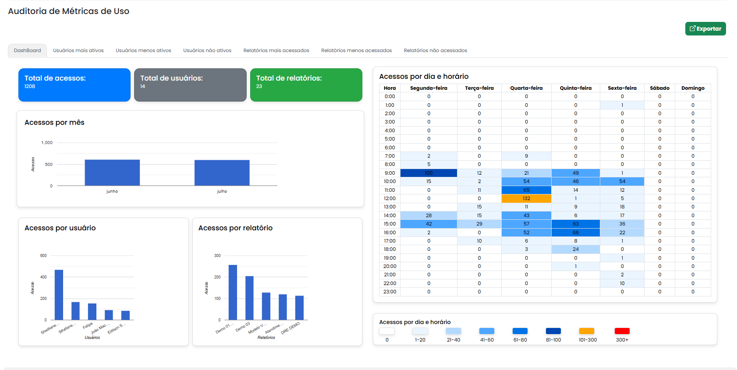The image size is (737, 370).
Task: Go to the Usuários não ativos tab
Action: 207,50
